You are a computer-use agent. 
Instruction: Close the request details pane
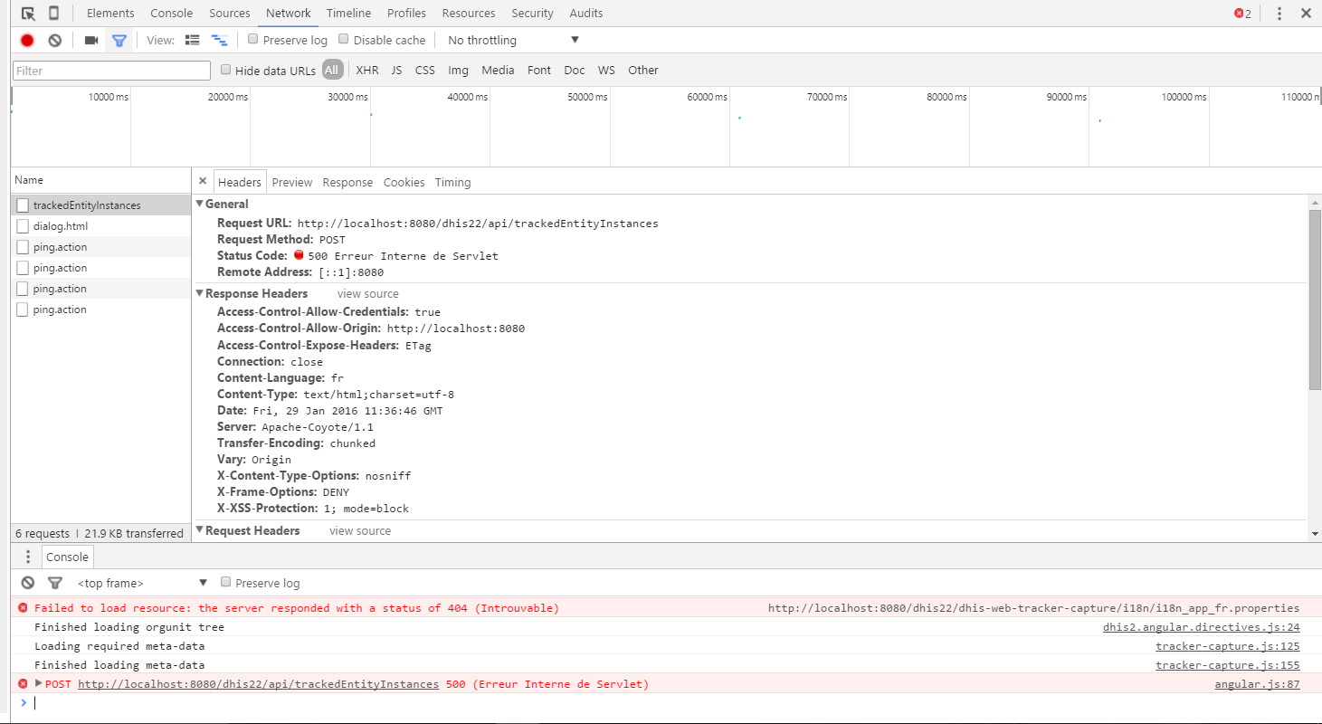[203, 181]
